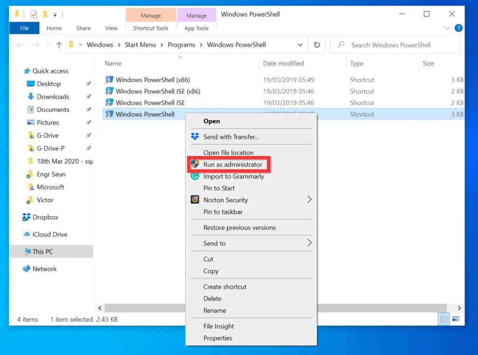Click the Help question mark icon
The width and height of the screenshot is (478, 355).
click(x=458, y=28)
